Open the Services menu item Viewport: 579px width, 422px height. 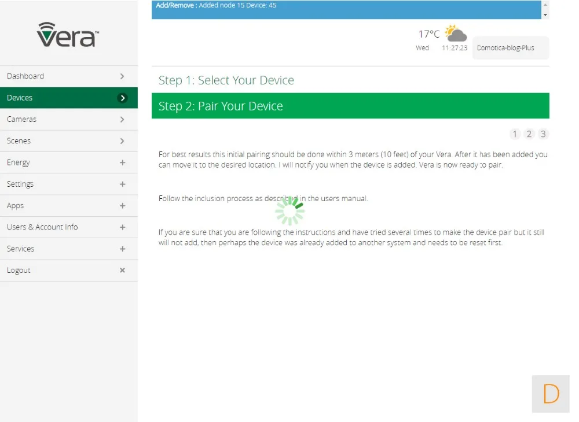pyautogui.click(x=69, y=249)
